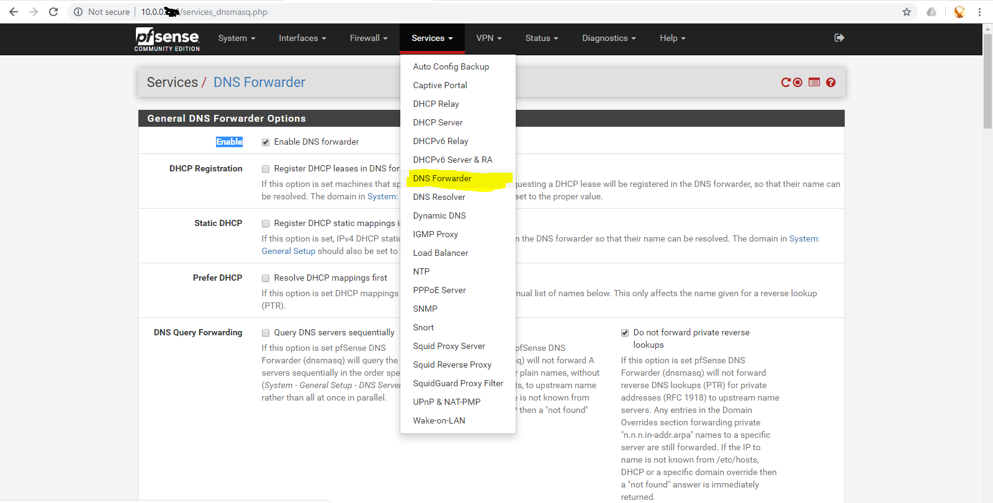Click the page vertical scrollbar
The width and height of the screenshot is (993, 503).
pyautogui.click(x=987, y=81)
